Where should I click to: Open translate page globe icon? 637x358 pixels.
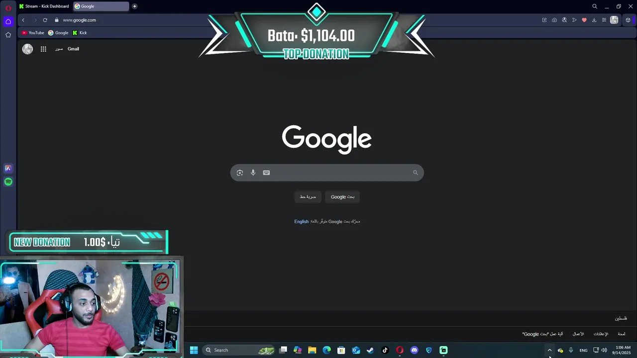pos(564,20)
